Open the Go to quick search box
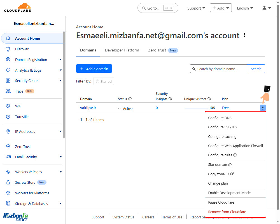The width and height of the screenshot is (280, 224). 158,8
